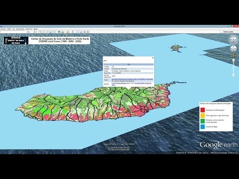Open the Ver menu
The image size is (239, 179).
pos(13,29)
